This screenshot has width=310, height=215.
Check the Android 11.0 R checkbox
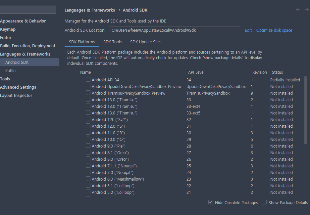(x=88, y=132)
